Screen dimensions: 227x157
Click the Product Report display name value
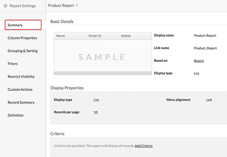pos(205,35)
